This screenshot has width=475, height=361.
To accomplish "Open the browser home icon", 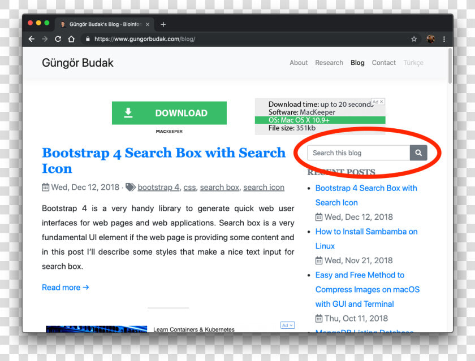I will (71, 39).
